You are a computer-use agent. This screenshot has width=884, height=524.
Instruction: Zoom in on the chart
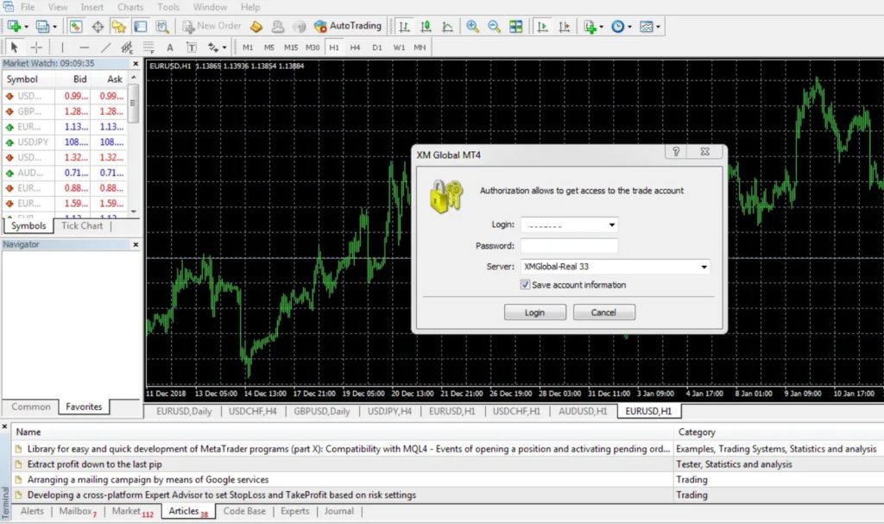(x=472, y=26)
